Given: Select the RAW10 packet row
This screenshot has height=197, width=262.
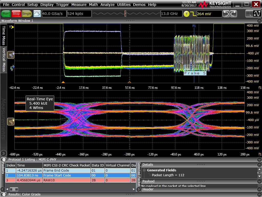Looking at the screenshot, I should 67,180.
